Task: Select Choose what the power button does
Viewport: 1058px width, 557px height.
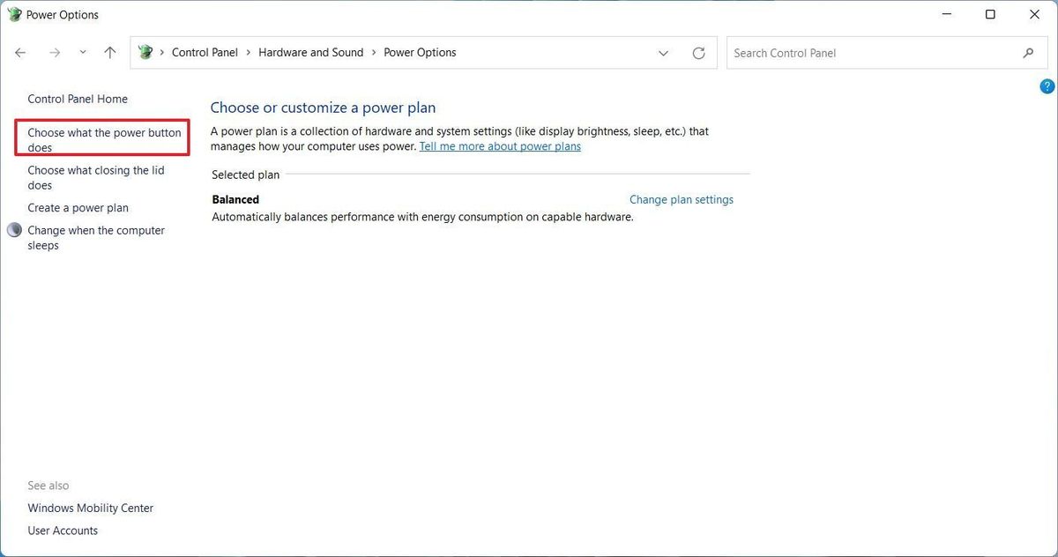Action: 101,139
